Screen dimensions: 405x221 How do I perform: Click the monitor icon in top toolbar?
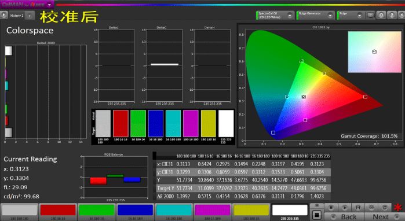coord(370,15)
